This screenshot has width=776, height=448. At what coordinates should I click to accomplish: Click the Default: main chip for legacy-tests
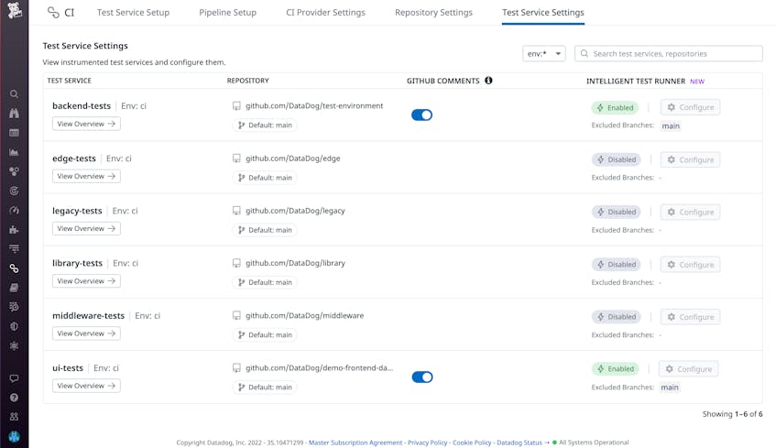(265, 230)
